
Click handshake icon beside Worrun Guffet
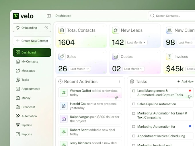pyautogui.click(x=64, y=93)
